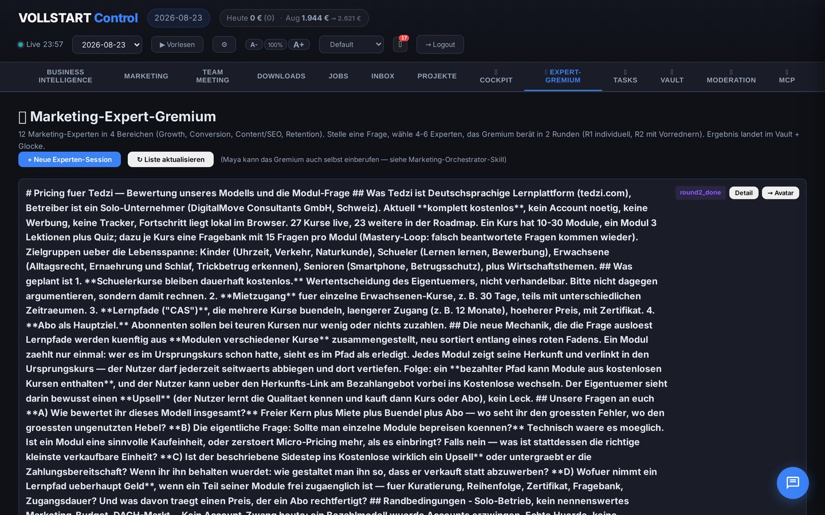The image size is (825, 515).
Task: Increase font size with A+ button
Action: point(299,45)
